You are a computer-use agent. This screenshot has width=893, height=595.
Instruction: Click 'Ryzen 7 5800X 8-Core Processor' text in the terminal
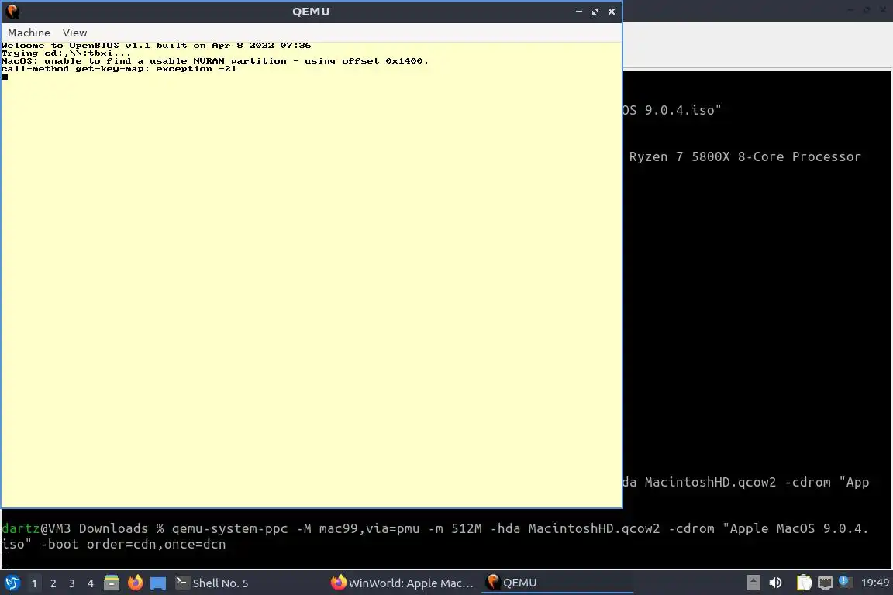pyautogui.click(x=745, y=156)
